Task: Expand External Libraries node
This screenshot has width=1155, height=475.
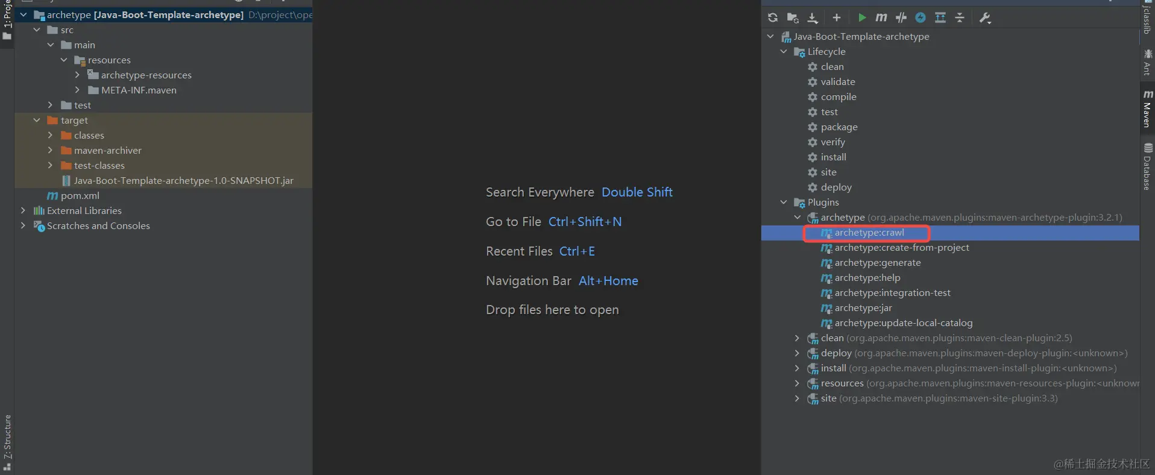Action: point(23,210)
